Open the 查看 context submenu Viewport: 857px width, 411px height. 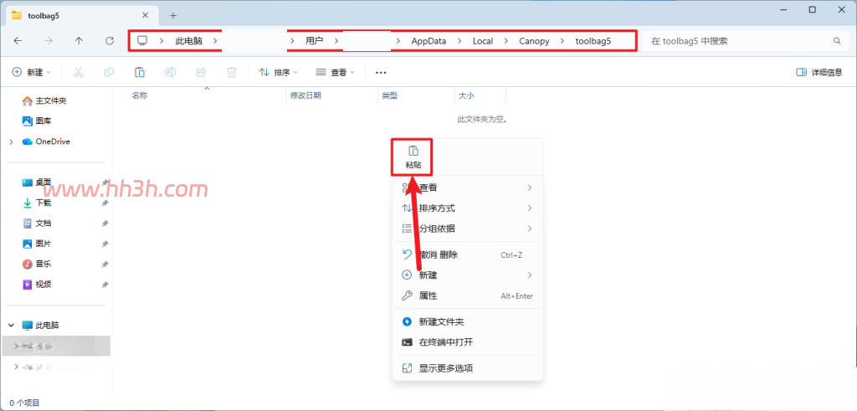[x=468, y=188]
